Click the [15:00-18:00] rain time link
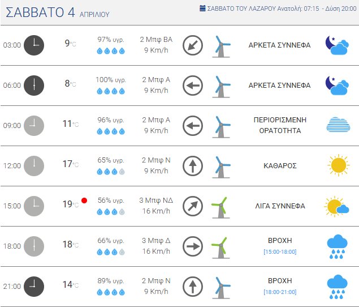This screenshot has height=307, width=359. pyautogui.click(x=280, y=251)
